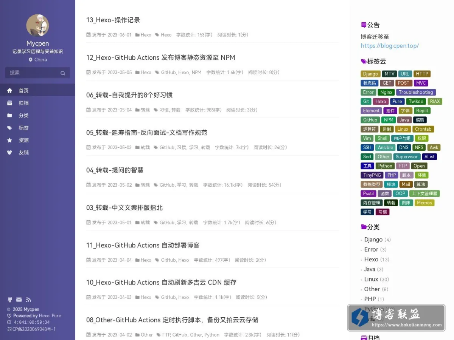The width and height of the screenshot is (454, 340).
Task: Click the 用户与组 tag
Action: click(401, 138)
